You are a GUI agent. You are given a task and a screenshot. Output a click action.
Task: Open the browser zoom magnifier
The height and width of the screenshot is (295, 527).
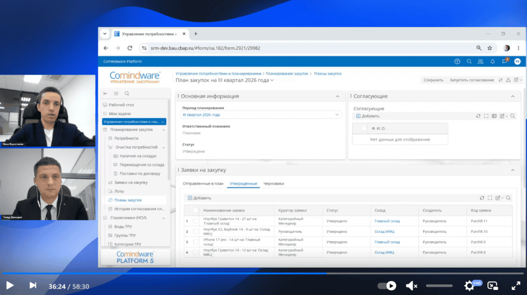pos(479,48)
